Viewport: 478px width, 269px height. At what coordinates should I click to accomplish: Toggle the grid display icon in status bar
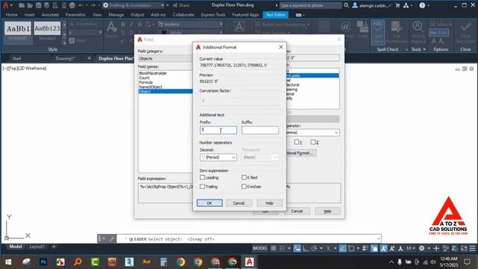[273, 248]
